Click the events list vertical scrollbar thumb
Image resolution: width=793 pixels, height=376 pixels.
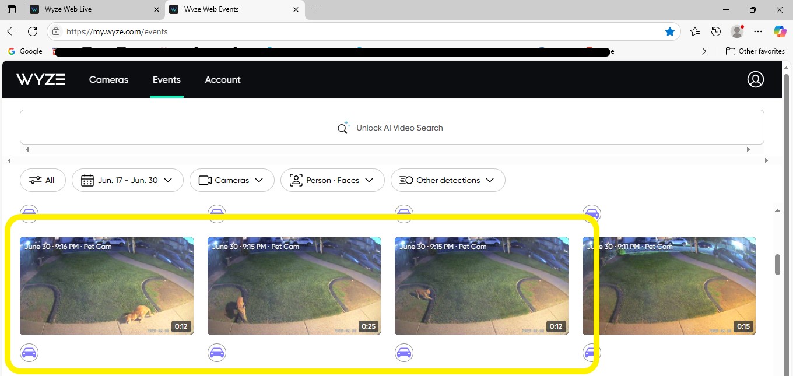pyautogui.click(x=777, y=264)
